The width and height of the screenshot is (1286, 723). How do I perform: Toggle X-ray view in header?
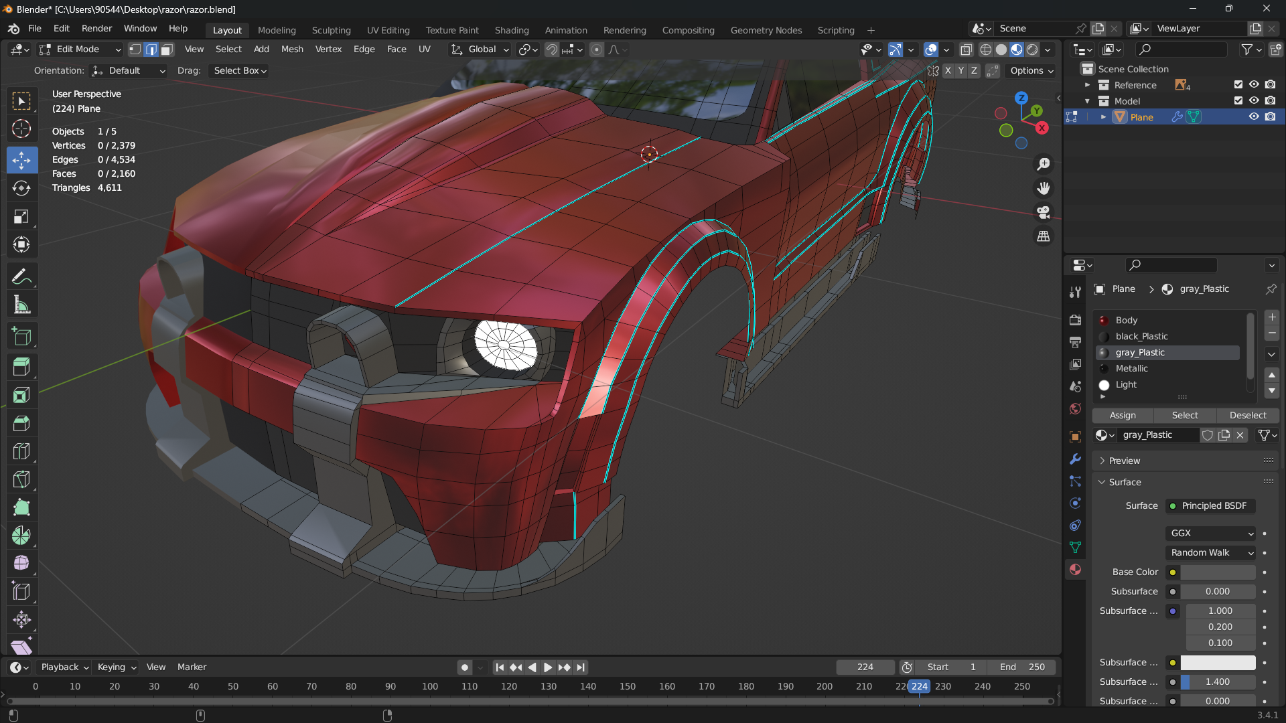pyautogui.click(x=966, y=50)
